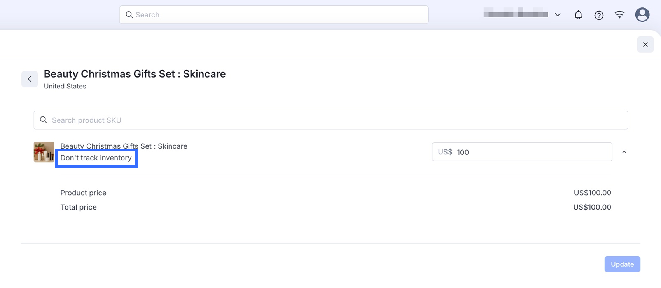This screenshot has height=288, width=661.
Task: Focus the top Search field
Action: pyautogui.click(x=280, y=15)
